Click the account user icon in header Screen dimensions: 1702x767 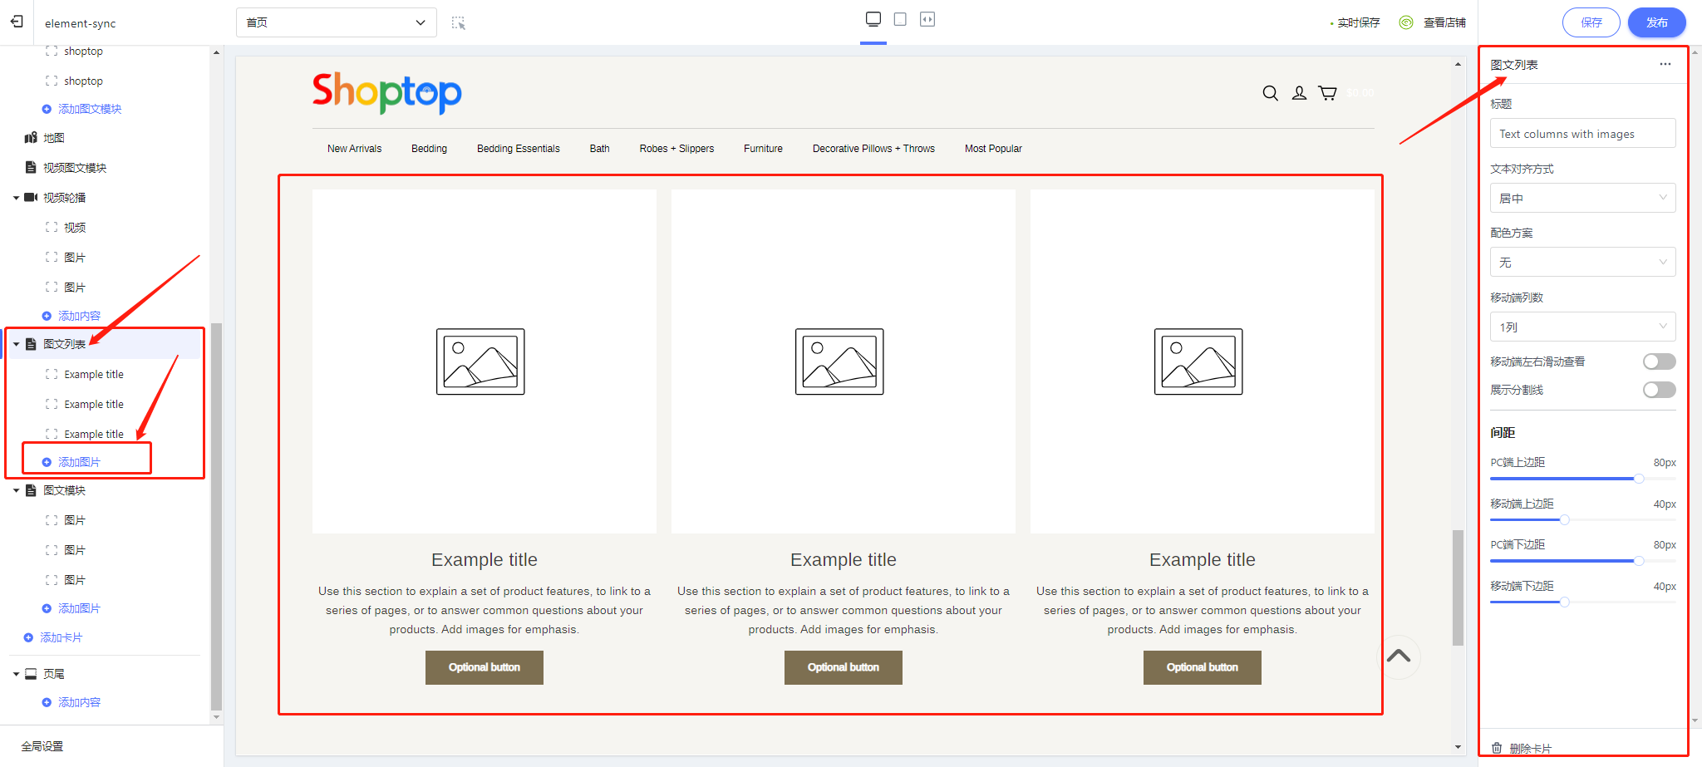click(x=1299, y=93)
